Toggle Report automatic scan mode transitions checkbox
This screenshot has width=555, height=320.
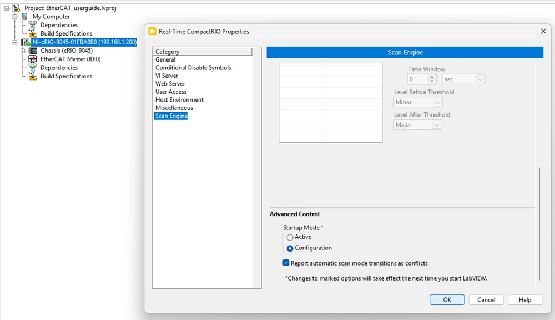[x=286, y=263]
